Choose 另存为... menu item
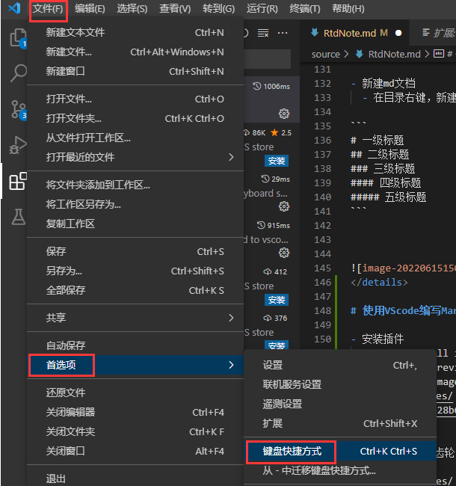 pyautogui.click(x=135, y=271)
